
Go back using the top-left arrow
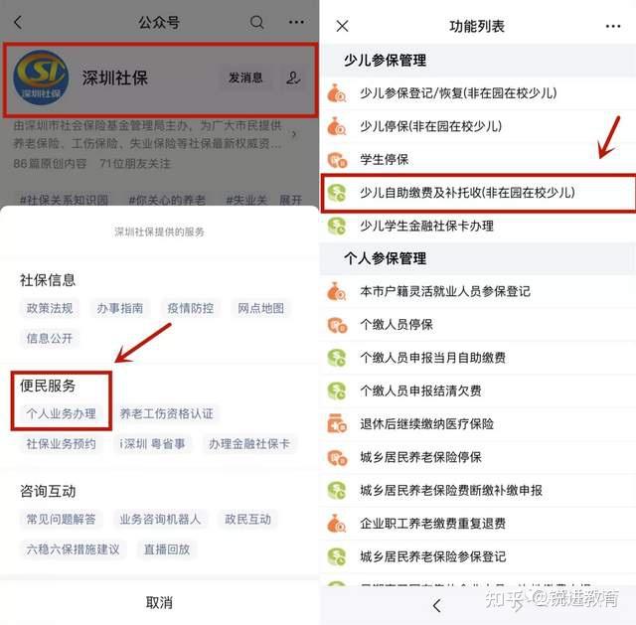[x=18, y=22]
